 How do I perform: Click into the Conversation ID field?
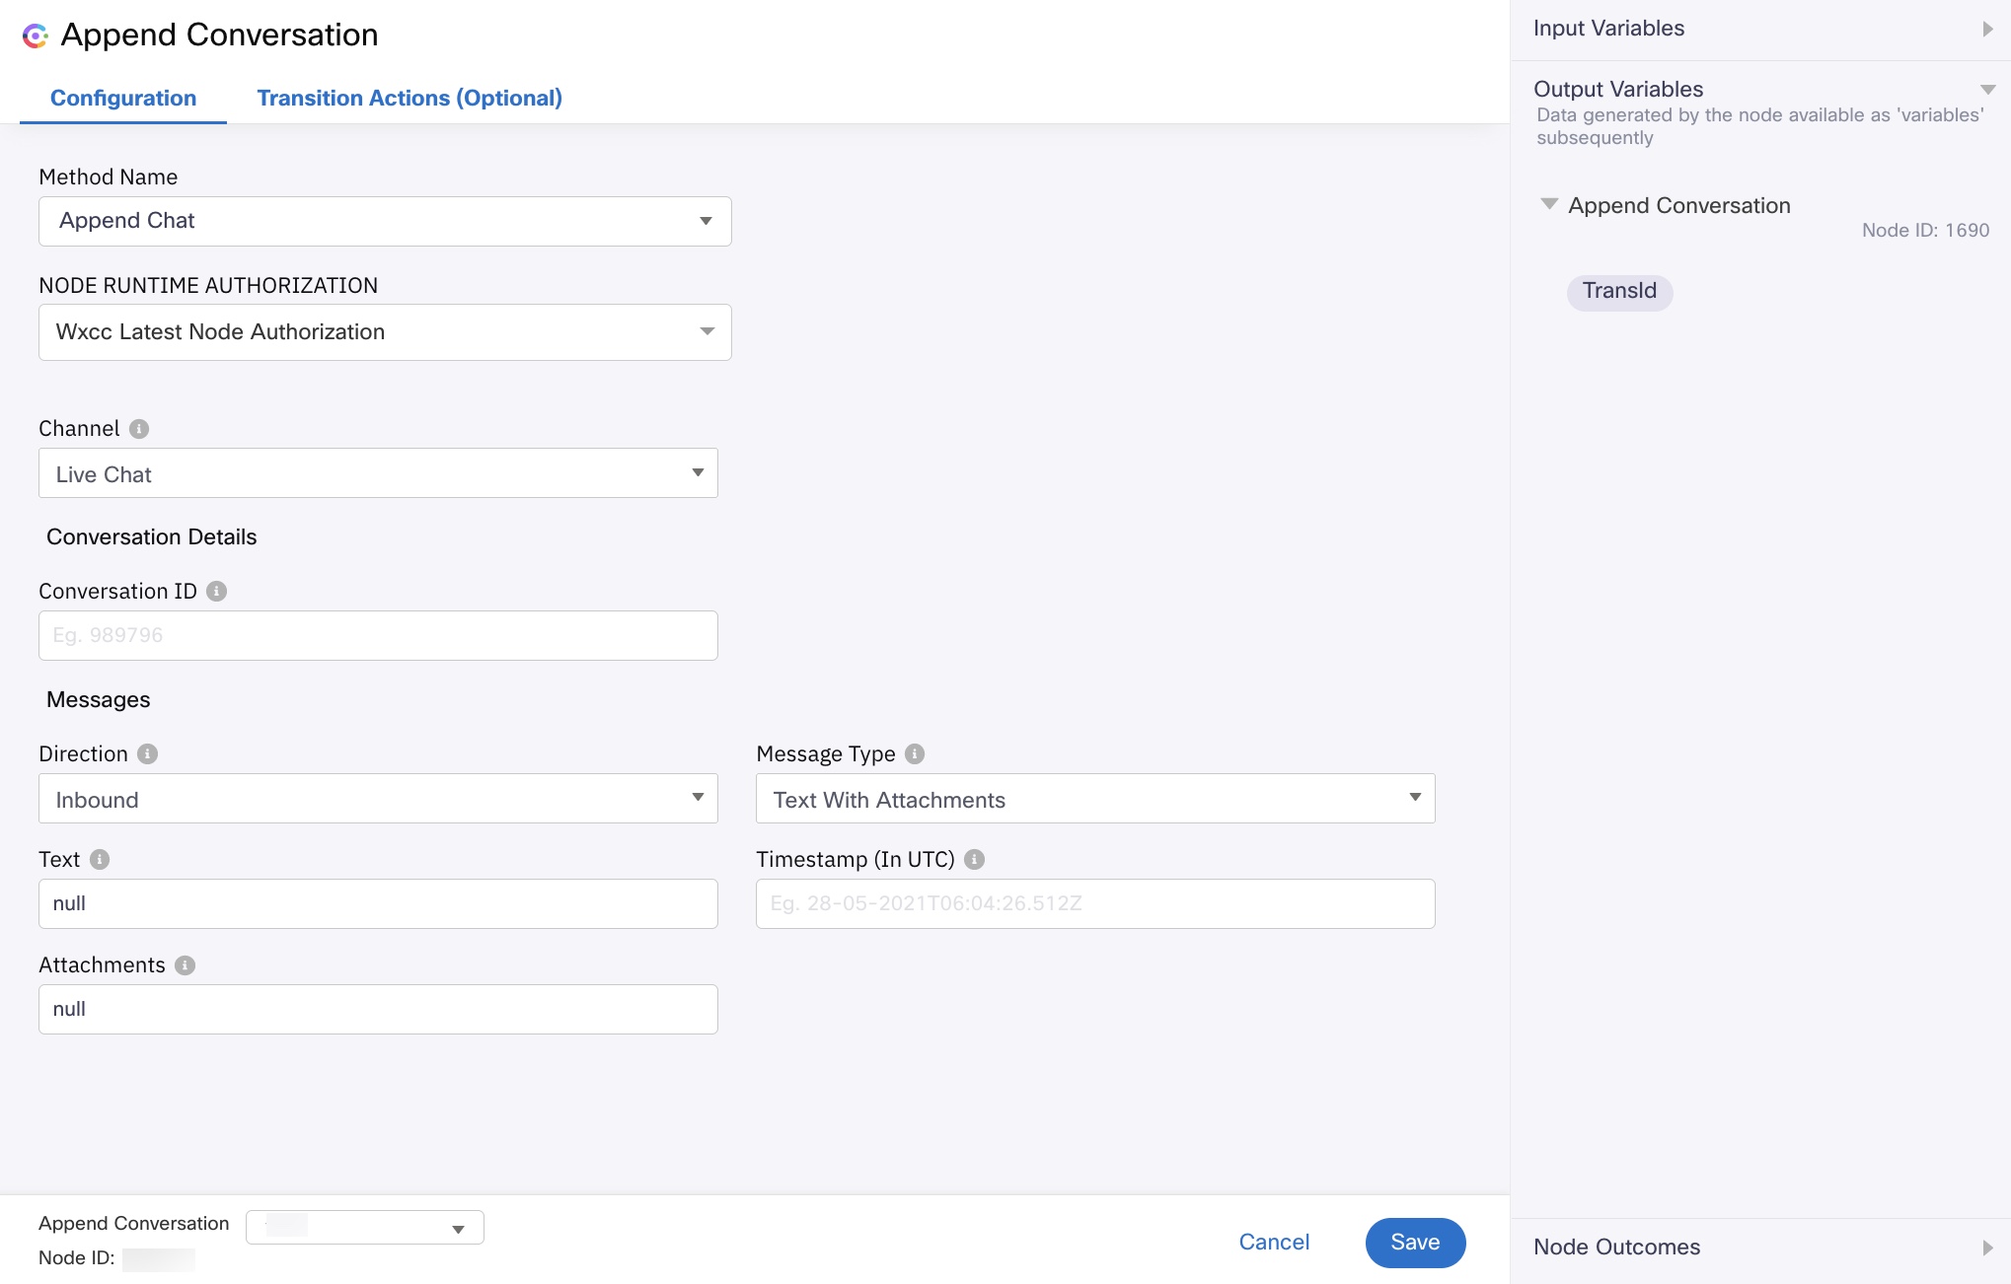[x=378, y=636]
